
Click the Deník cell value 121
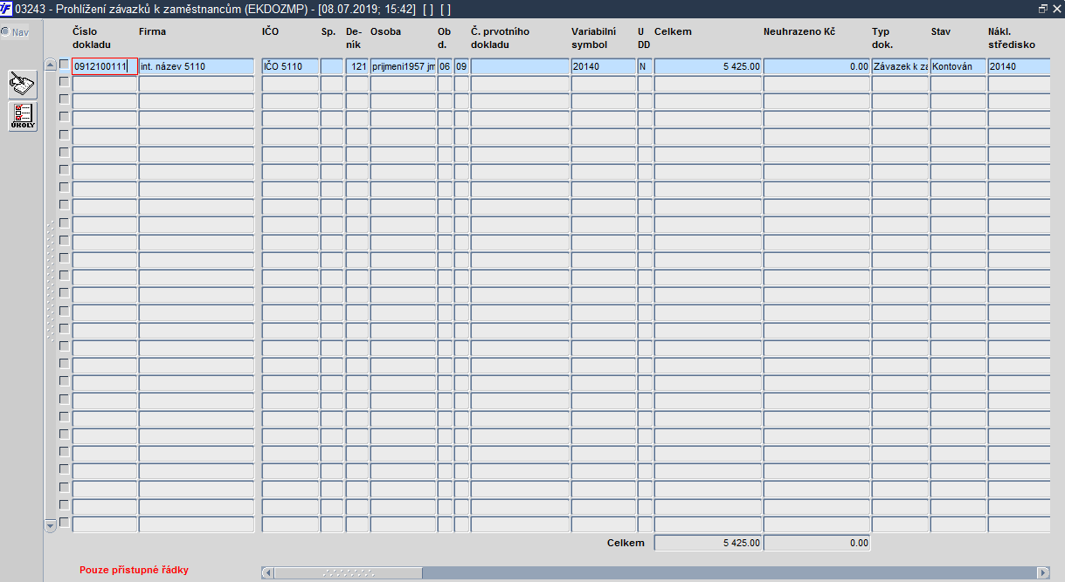[x=357, y=65]
